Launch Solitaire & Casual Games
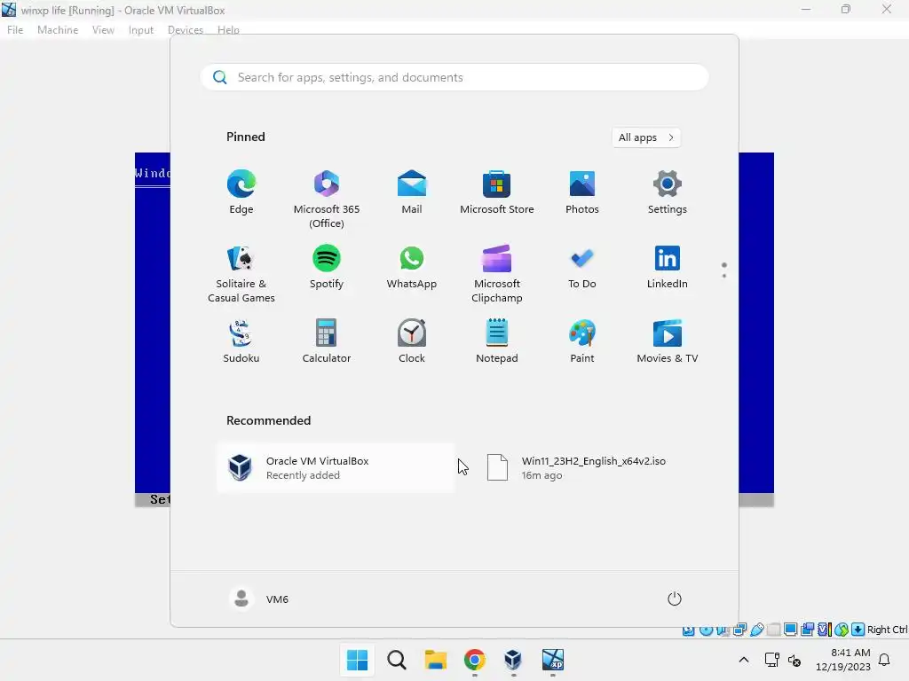The height and width of the screenshot is (681, 909). (241, 273)
